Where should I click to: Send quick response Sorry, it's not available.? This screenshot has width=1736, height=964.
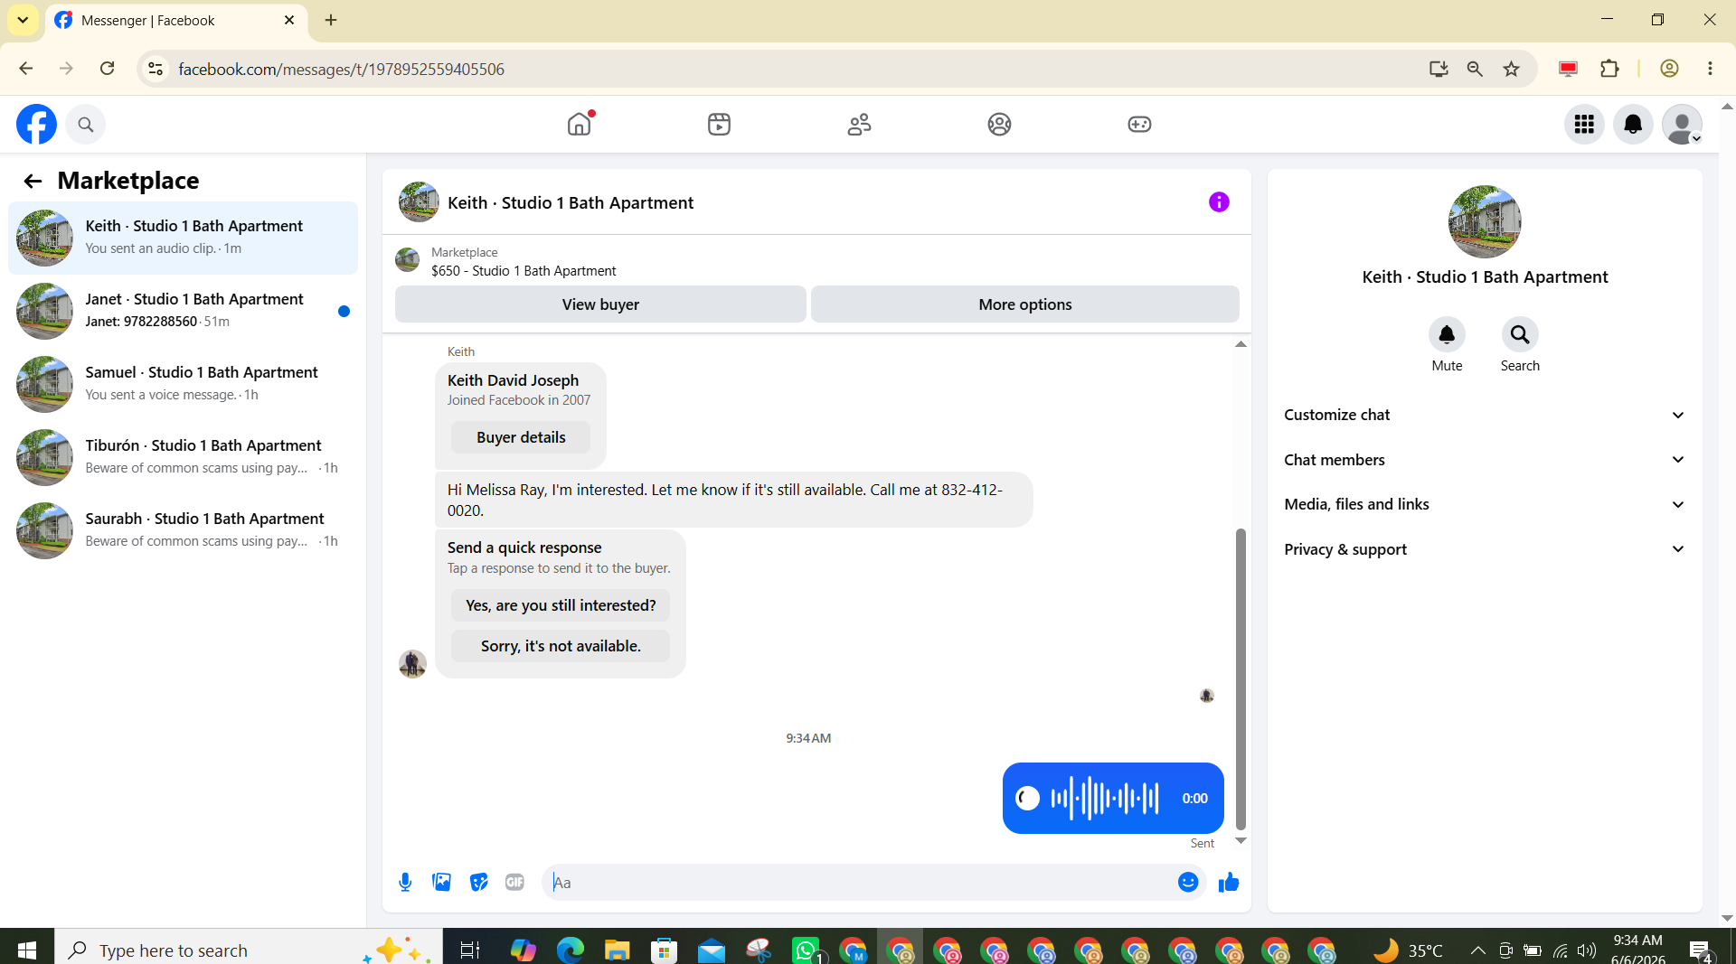point(561,646)
